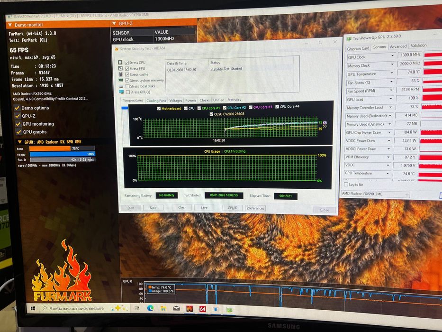Screen dimensions: 442x332
Task: Switch to GPU-Z via green taskbar icon
Action: click(229, 310)
